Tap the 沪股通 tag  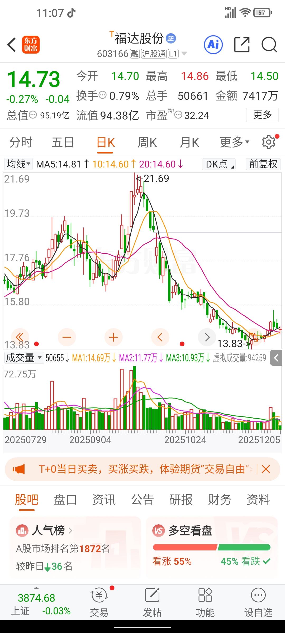point(154,54)
